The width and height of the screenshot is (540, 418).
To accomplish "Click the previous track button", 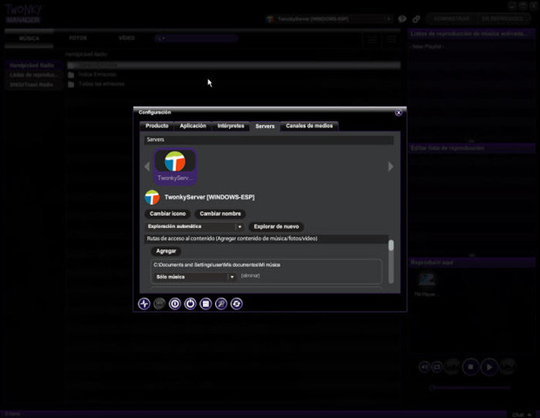I will click(453, 367).
